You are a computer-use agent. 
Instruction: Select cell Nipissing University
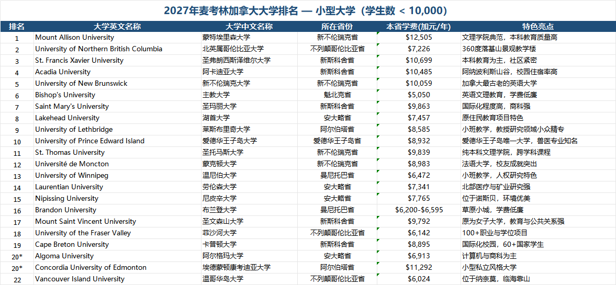pyautogui.click(x=117, y=198)
